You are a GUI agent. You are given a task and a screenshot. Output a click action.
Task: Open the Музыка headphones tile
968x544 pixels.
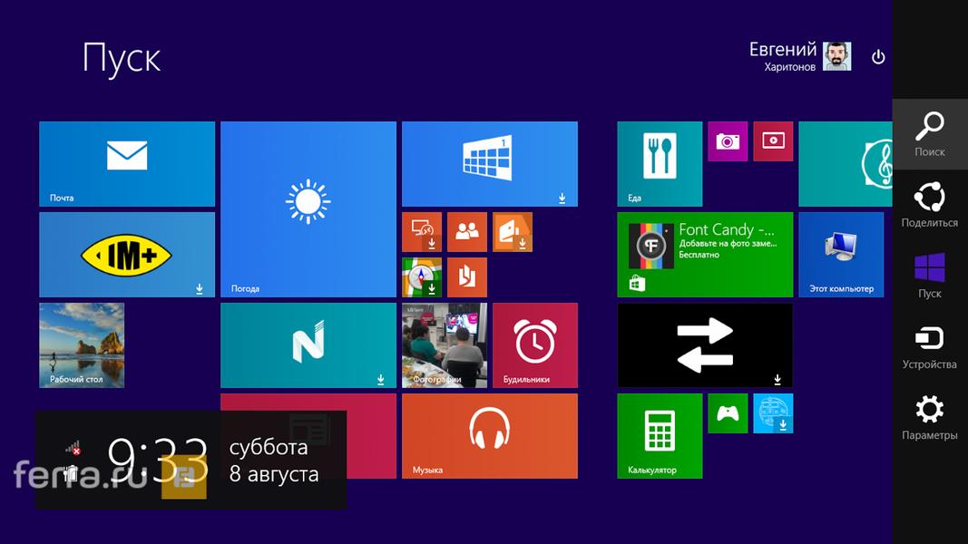point(489,436)
